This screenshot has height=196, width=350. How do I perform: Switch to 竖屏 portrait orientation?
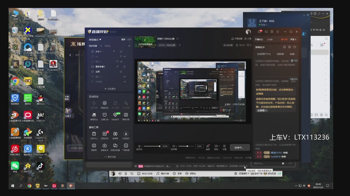pos(129,40)
